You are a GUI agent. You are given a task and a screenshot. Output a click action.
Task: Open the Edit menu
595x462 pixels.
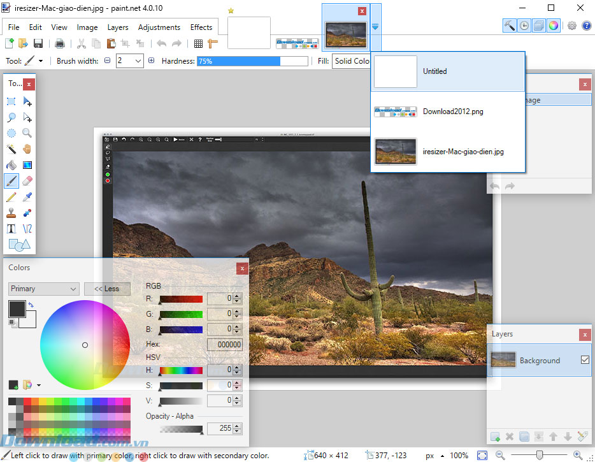coord(35,27)
